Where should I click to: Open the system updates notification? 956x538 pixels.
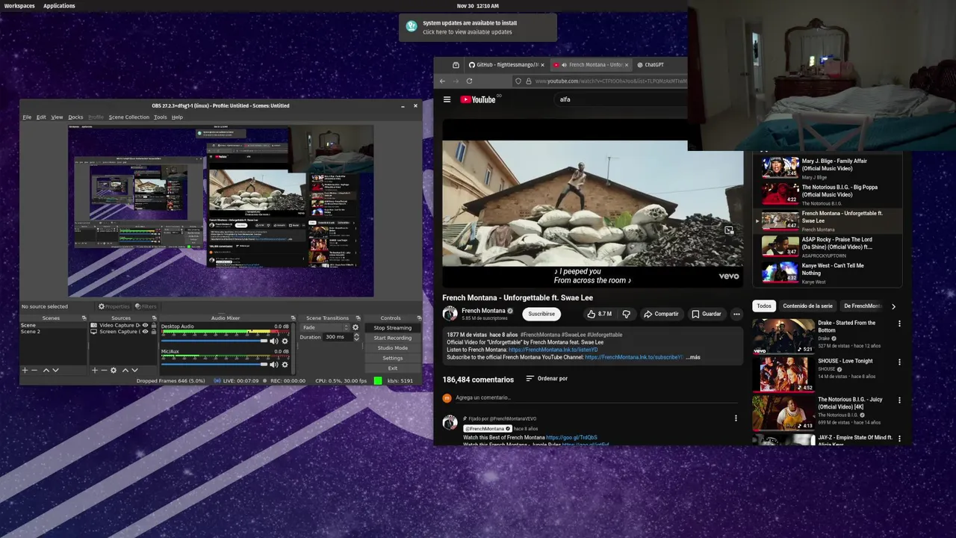tap(477, 28)
